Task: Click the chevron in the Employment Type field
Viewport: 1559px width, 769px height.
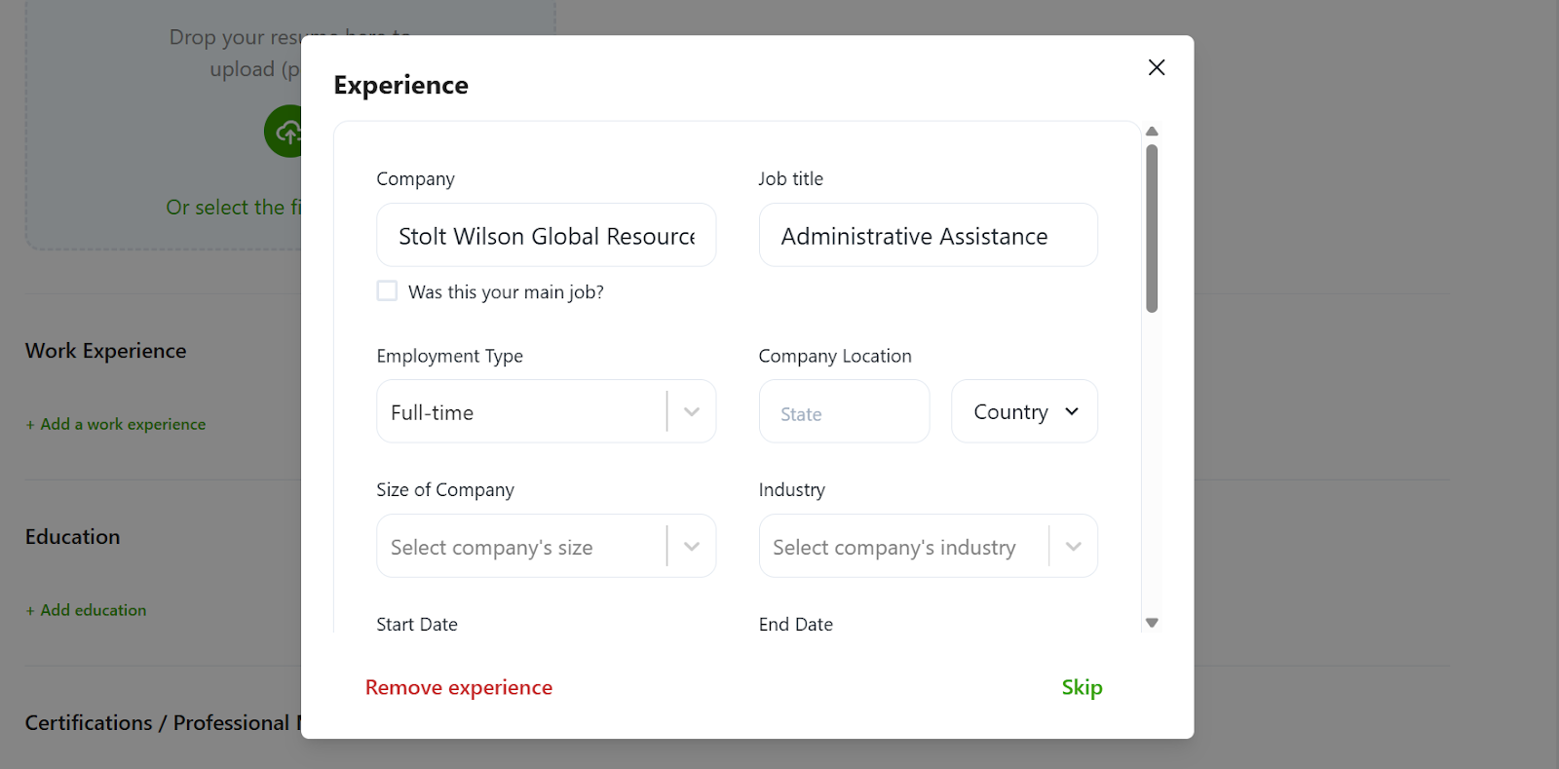Action: click(692, 412)
